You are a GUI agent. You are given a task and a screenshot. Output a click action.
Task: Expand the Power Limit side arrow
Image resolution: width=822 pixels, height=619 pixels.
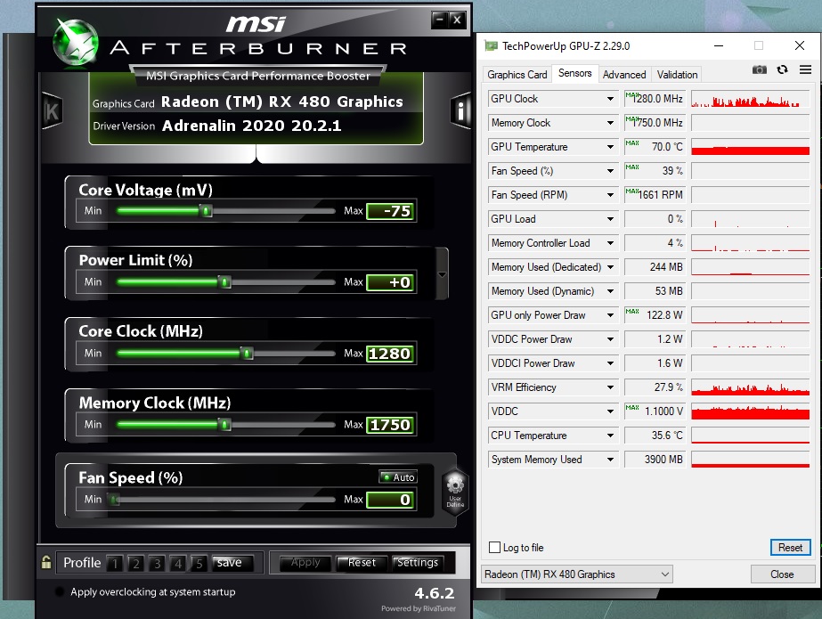(442, 274)
